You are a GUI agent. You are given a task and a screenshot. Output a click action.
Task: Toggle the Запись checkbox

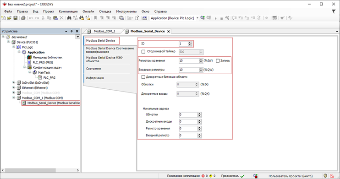218,61
